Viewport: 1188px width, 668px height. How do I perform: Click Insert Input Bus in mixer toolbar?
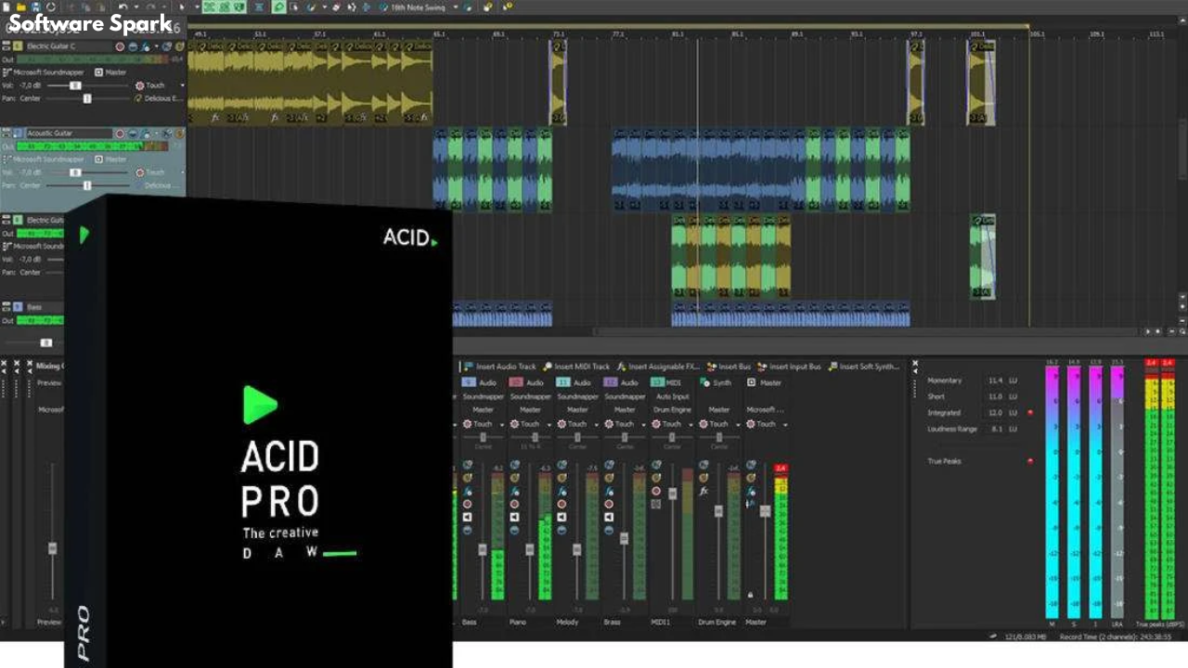(x=790, y=366)
